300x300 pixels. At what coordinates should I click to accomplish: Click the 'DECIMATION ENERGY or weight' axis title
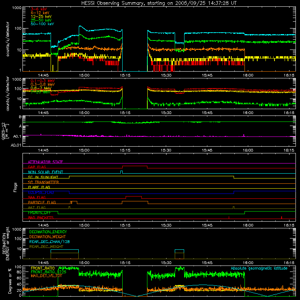tap(6, 243)
